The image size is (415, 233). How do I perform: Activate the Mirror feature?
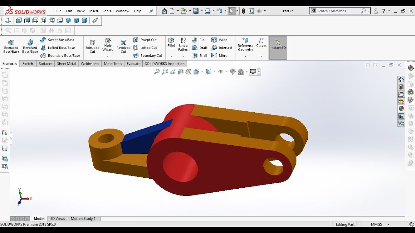[220, 56]
